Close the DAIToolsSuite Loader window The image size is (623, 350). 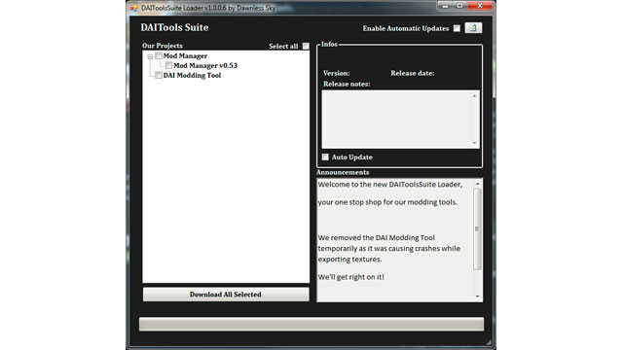tap(480, 6)
